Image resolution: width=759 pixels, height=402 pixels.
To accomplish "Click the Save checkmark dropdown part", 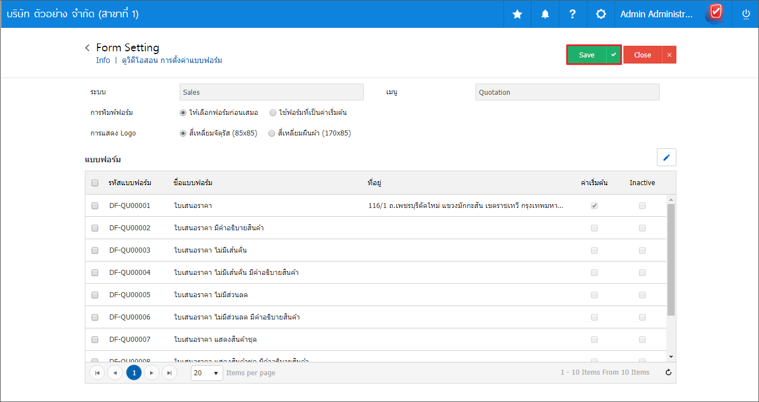I will [613, 55].
